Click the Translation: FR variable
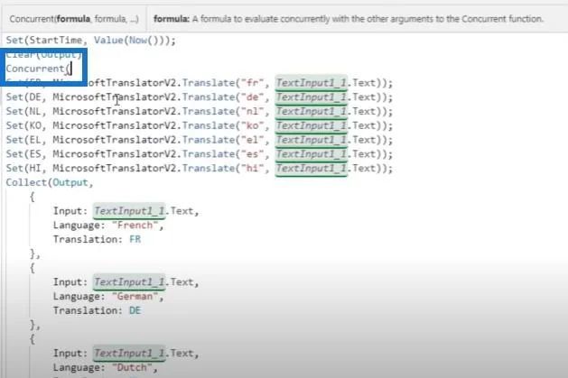The height and width of the screenshot is (378, 568). click(135, 239)
